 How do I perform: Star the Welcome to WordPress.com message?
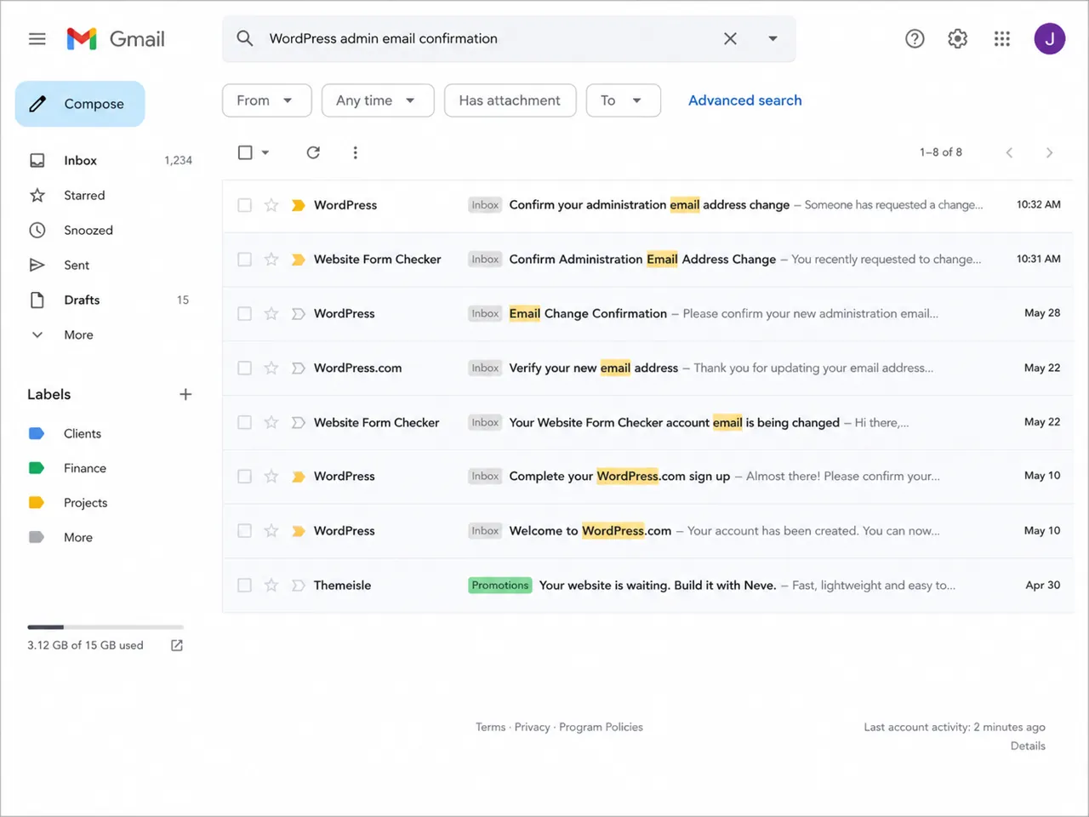[271, 531]
